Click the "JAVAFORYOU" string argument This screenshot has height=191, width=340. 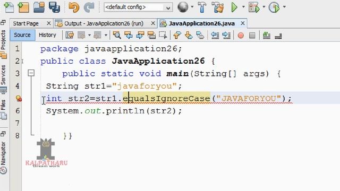tap(249, 99)
